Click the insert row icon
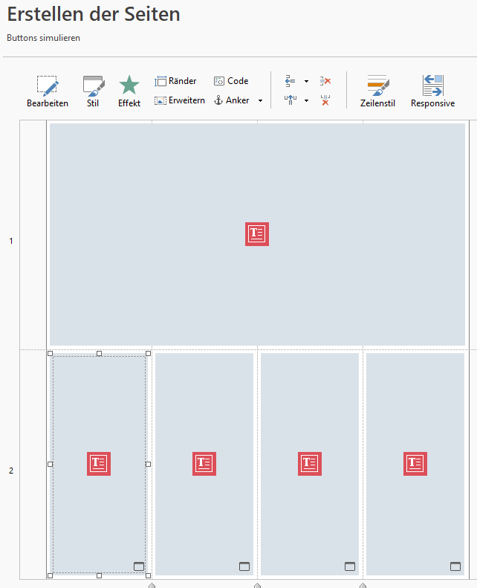 (x=291, y=81)
